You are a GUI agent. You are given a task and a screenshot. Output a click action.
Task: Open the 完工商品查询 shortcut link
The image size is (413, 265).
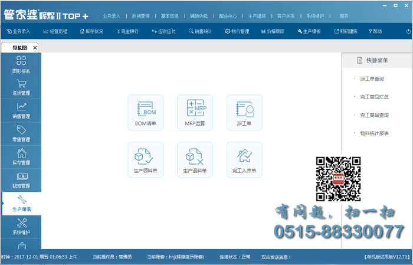[374, 115]
